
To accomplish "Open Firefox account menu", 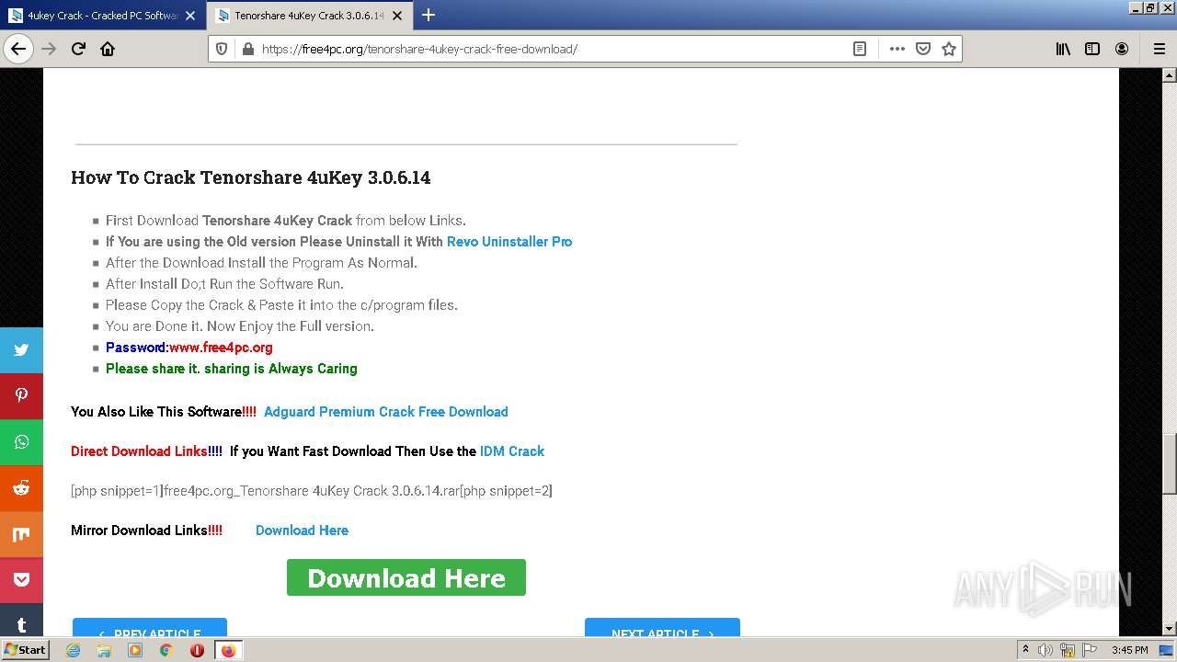I will click(1122, 49).
